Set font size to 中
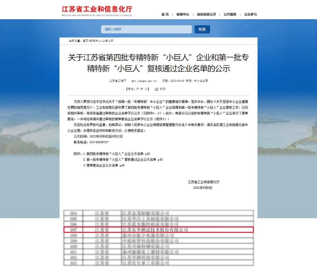Viewport: 317px width, 274px height. click(x=142, y=89)
